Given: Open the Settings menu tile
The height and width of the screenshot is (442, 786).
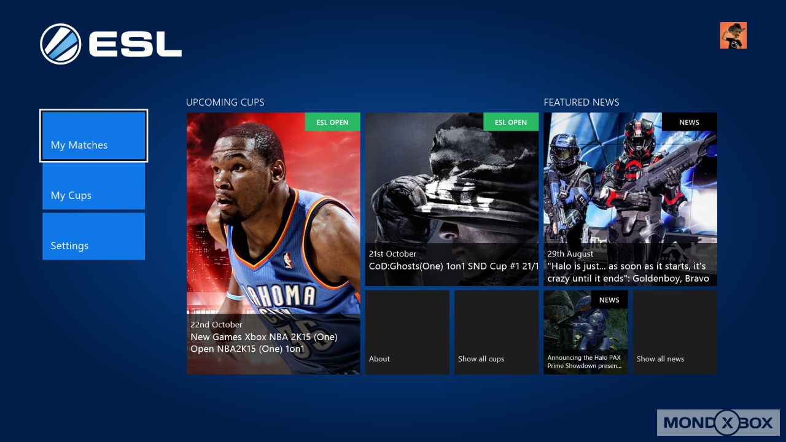Looking at the screenshot, I should [x=93, y=236].
